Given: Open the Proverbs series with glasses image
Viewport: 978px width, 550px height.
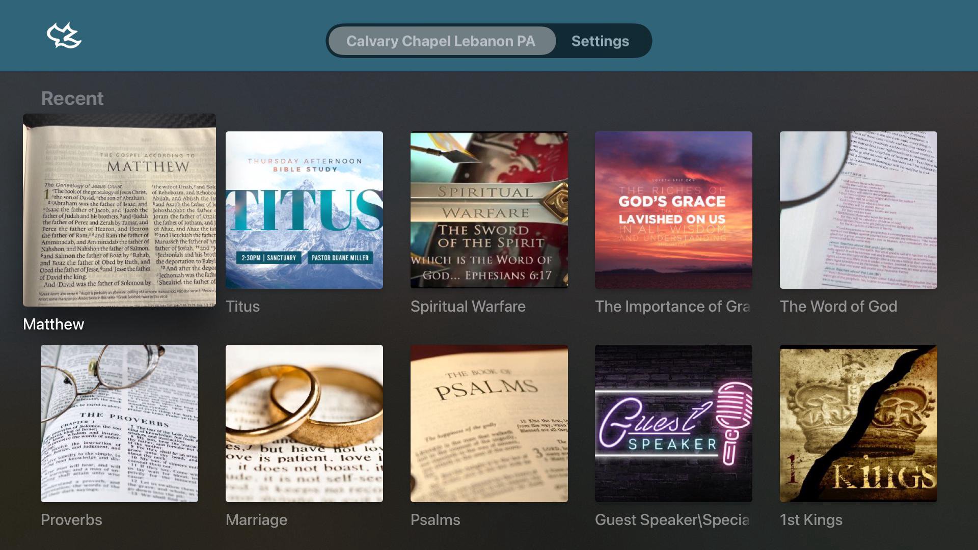Looking at the screenshot, I should 119,423.
